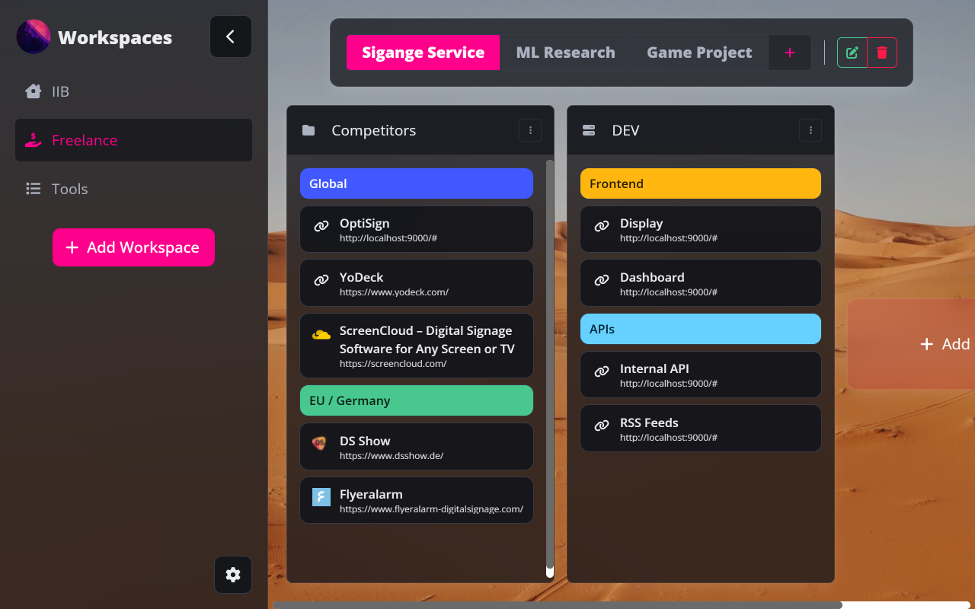Open the settings gear at bottom of sidebar
This screenshot has height=609, width=975.
point(233,575)
